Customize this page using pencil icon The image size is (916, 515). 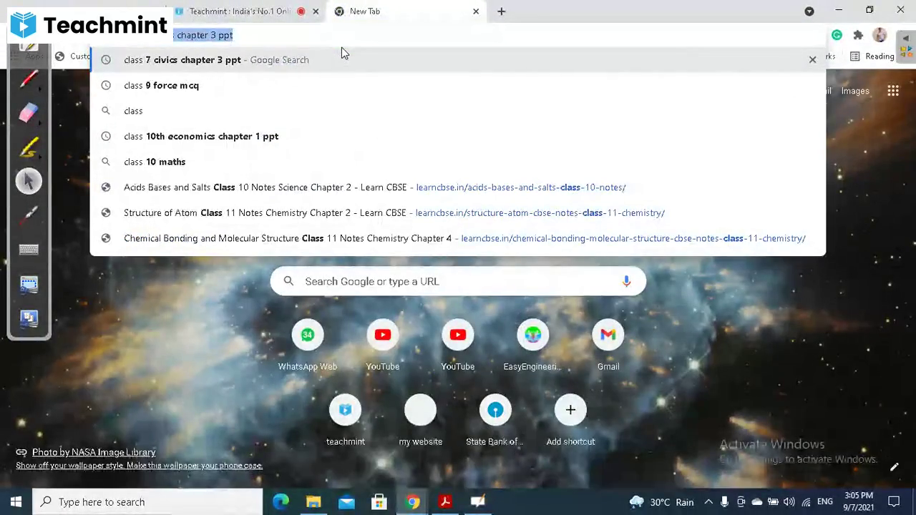(x=894, y=467)
